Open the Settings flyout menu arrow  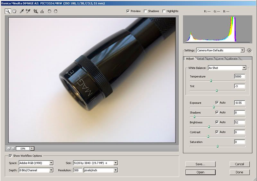[x=249, y=50]
